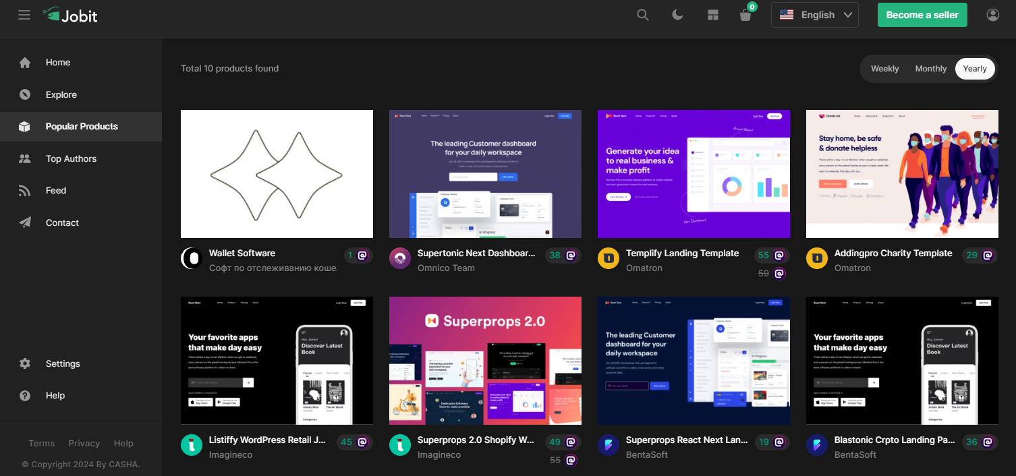The height and width of the screenshot is (476, 1016).
Task: Open the shopping basket cart icon
Action: (745, 15)
